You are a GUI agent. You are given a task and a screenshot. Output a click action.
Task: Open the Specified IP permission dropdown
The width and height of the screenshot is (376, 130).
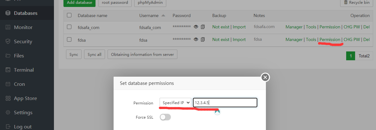[x=175, y=103]
